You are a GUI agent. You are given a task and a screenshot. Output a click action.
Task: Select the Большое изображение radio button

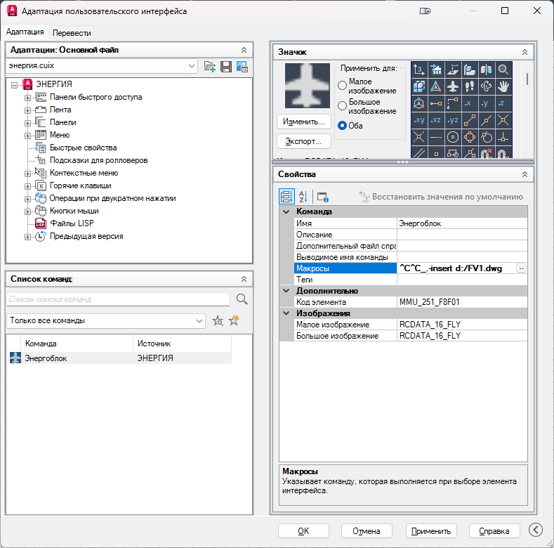[x=342, y=105]
